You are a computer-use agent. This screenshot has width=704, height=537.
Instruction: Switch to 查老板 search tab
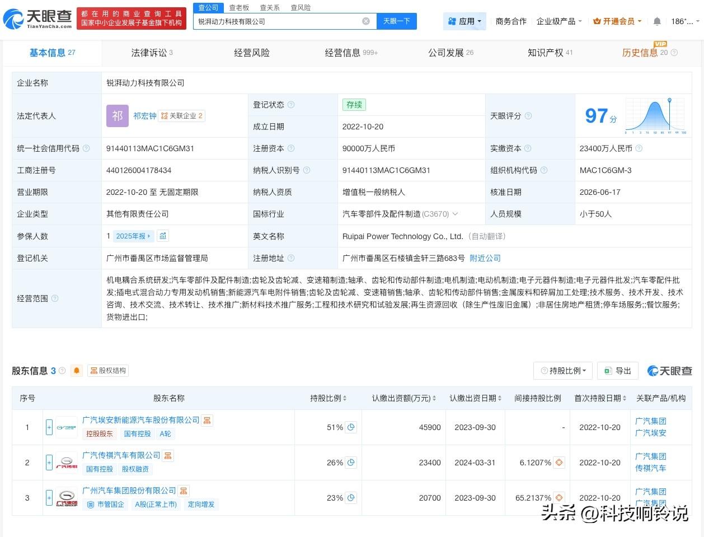[239, 7]
